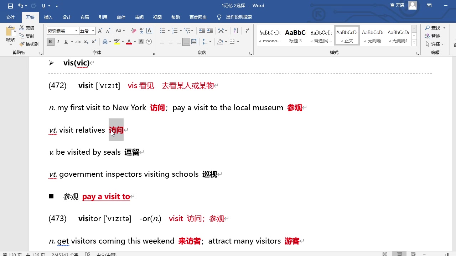Viewport: 456px width, 256px height.
Task: Toggle Italic formatting
Action: pos(58,42)
